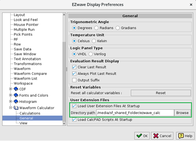Screen dimensions: 196x141
Task: Click the CDF tree label
Action: click(22, 89)
